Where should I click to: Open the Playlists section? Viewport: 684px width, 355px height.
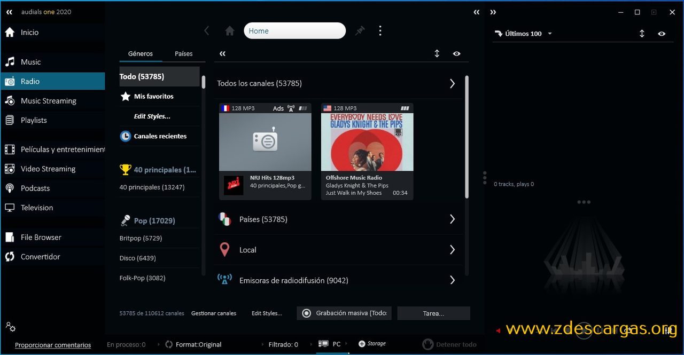[52, 120]
